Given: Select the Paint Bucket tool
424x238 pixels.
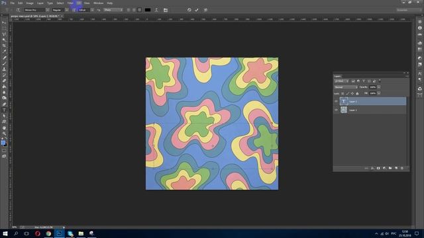Looking at the screenshot, I should point(4,87).
